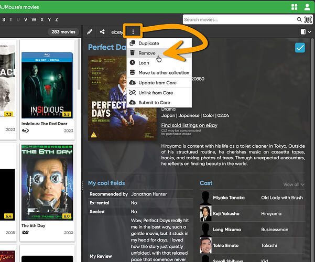The height and width of the screenshot is (262, 315).
Task: Click the share icon in the toolbar
Action: 102,32
